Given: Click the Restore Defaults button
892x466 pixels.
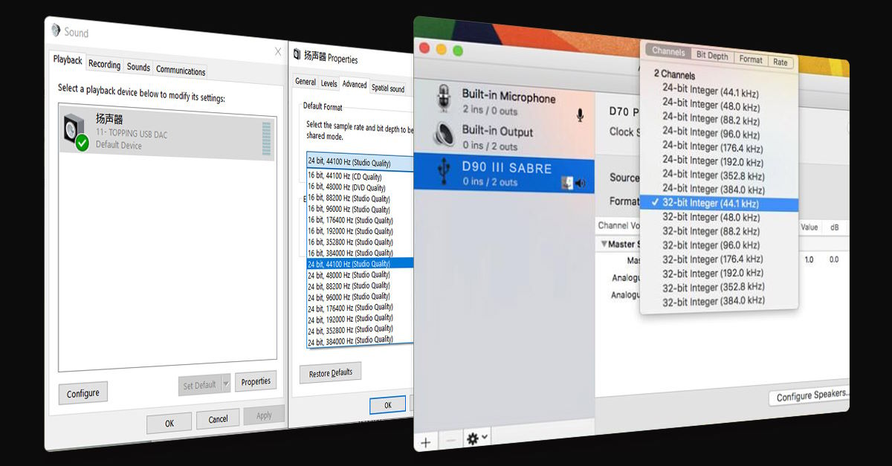Looking at the screenshot, I should pos(330,373).
